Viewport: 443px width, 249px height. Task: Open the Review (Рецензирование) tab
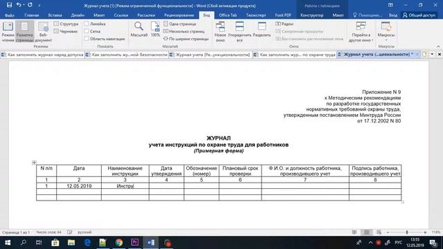179,15
